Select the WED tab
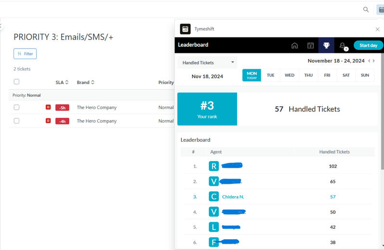384x250 pixels. (x=289, y=75)
